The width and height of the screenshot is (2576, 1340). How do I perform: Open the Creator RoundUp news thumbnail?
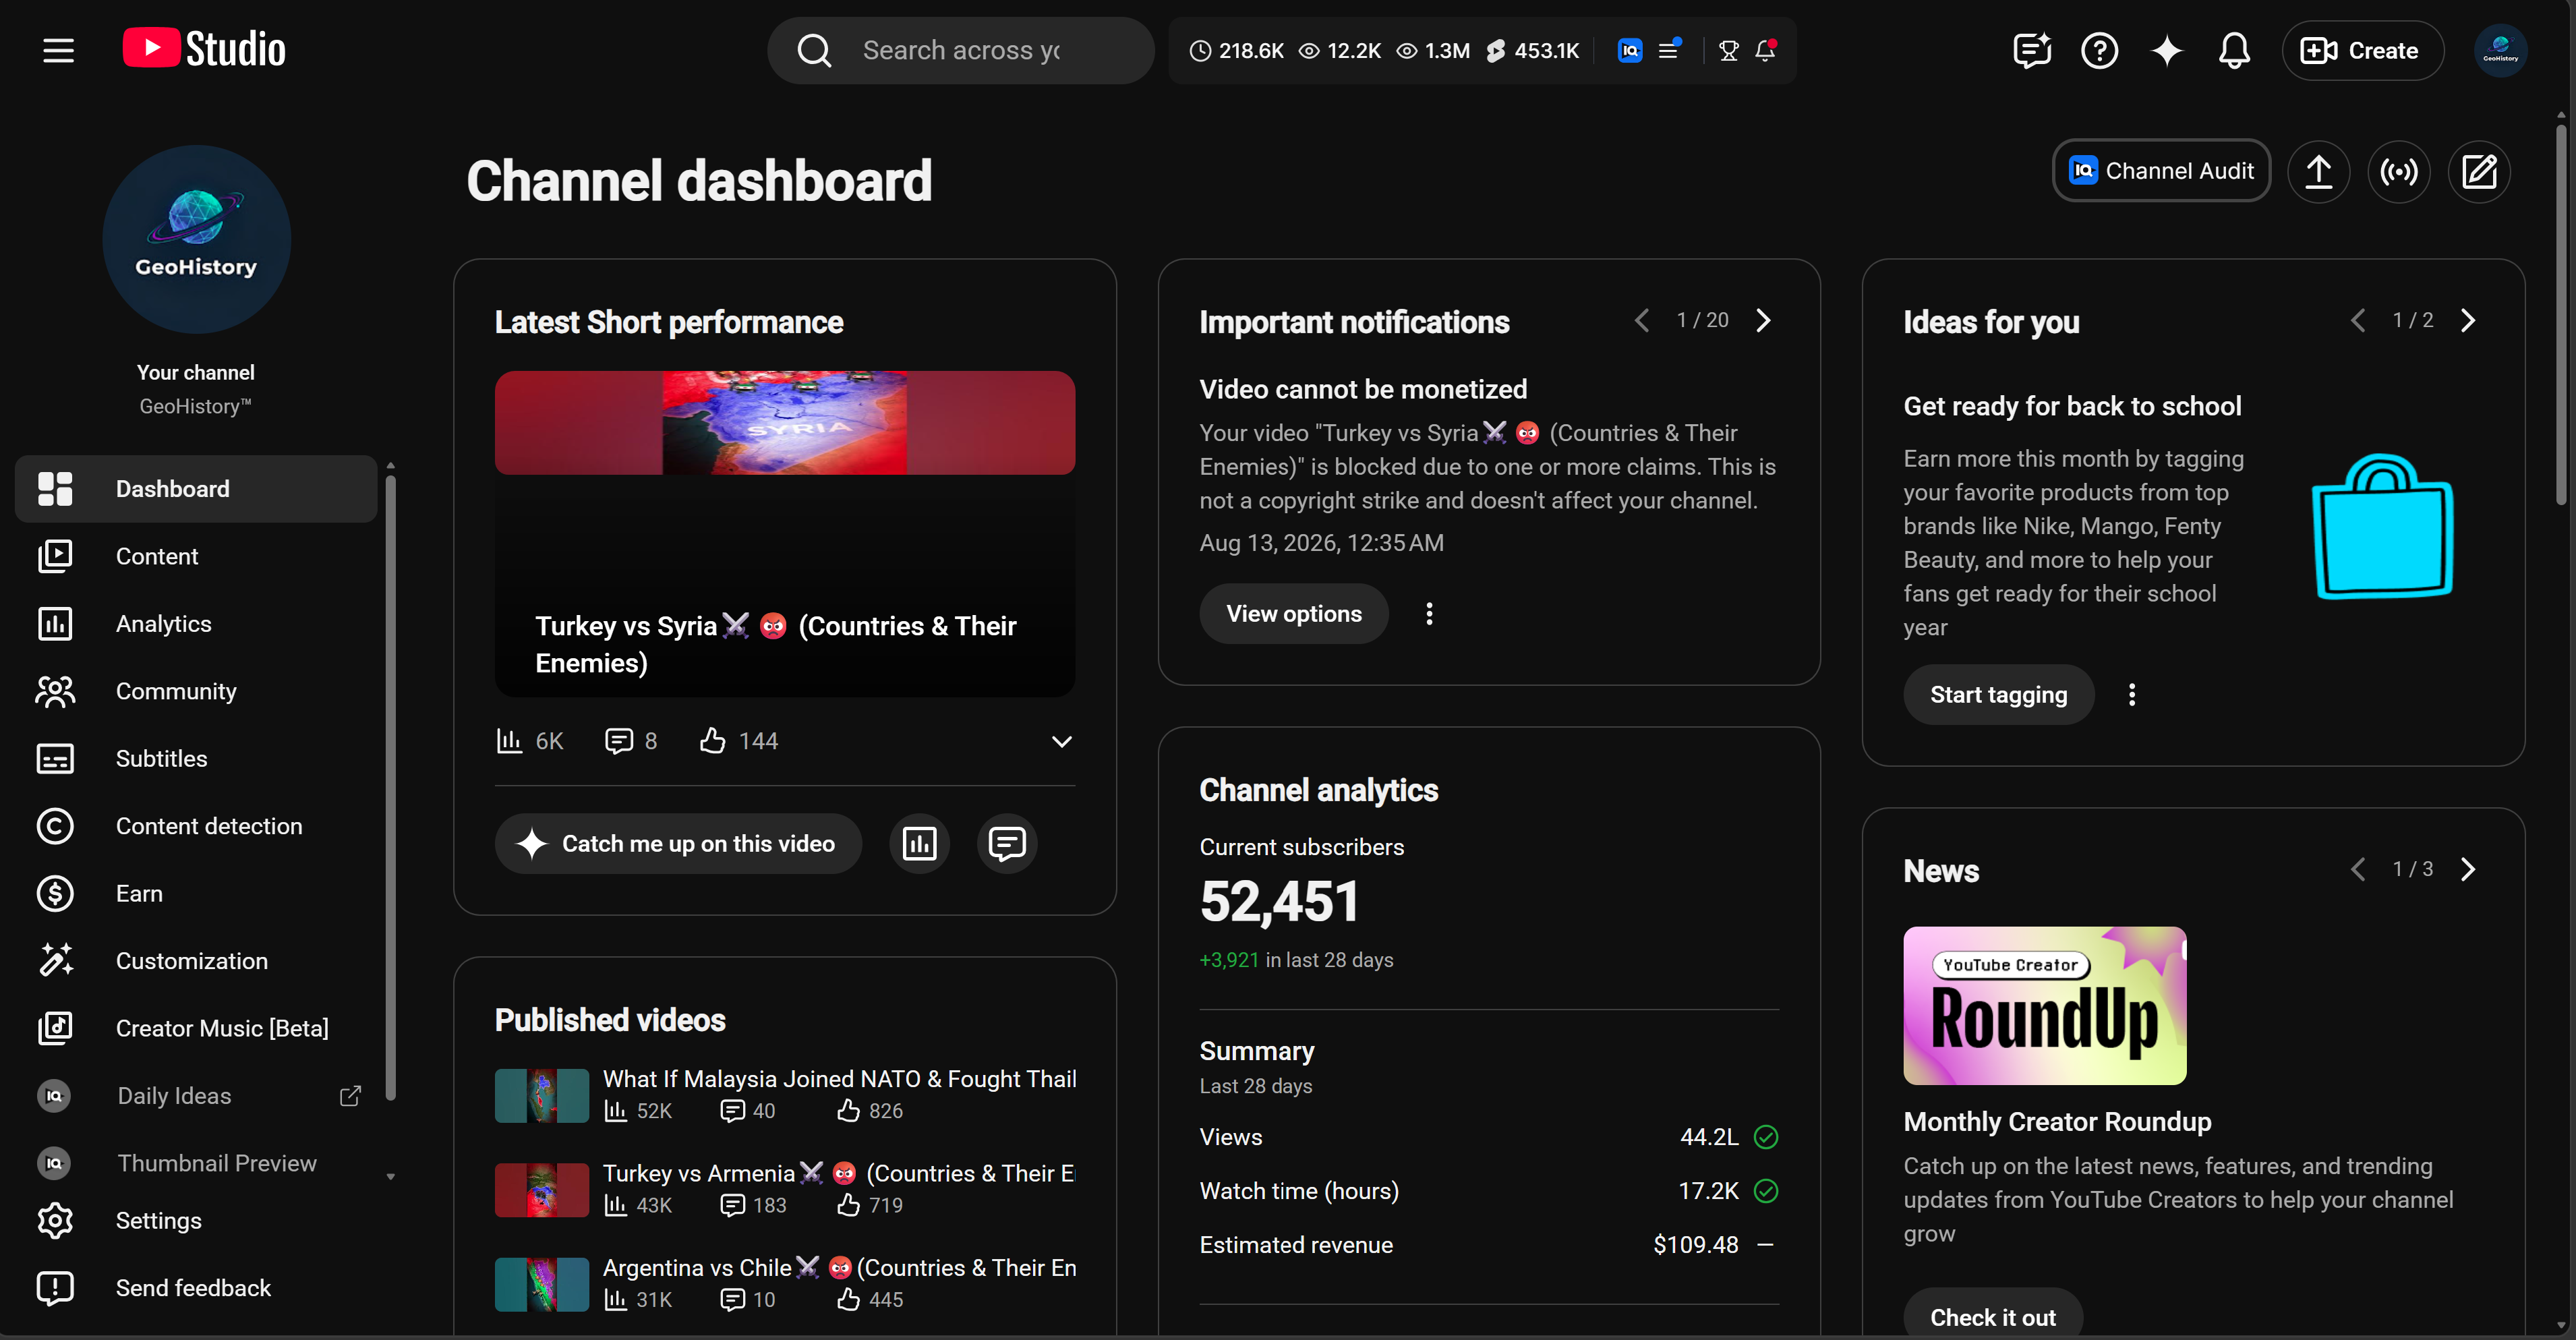coord(2045,1006)
